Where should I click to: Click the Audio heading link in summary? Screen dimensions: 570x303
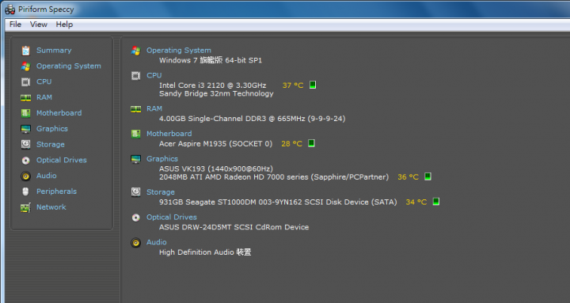click(156, 242)
